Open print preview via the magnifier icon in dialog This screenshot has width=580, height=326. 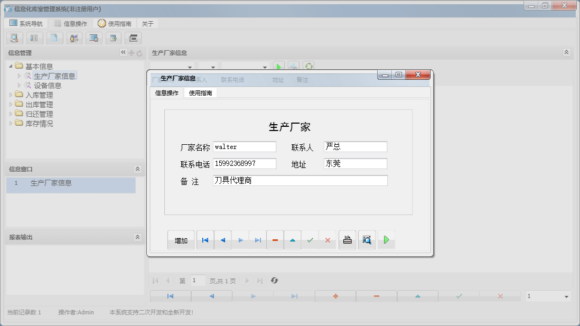tap(367, 239)
